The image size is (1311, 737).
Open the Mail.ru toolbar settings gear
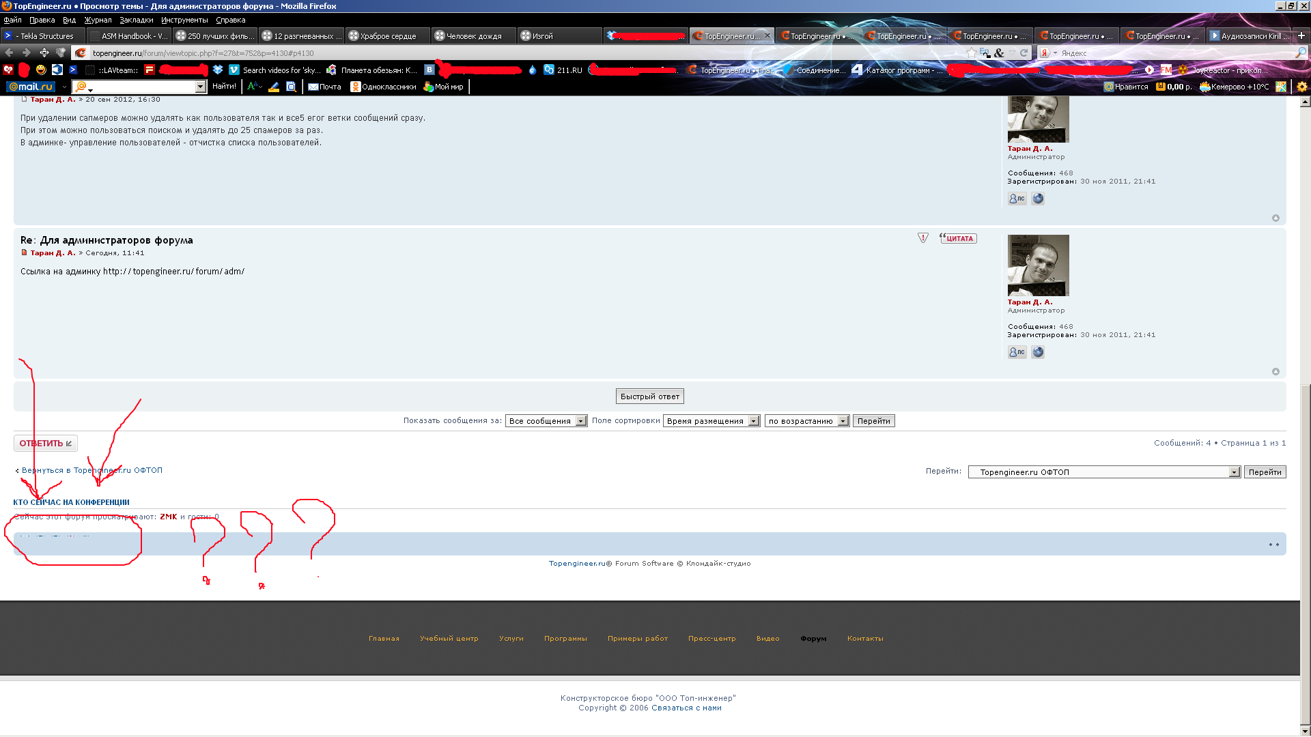1301,87
